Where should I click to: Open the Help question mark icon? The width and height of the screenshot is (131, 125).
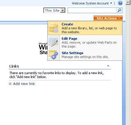(120, 3)
